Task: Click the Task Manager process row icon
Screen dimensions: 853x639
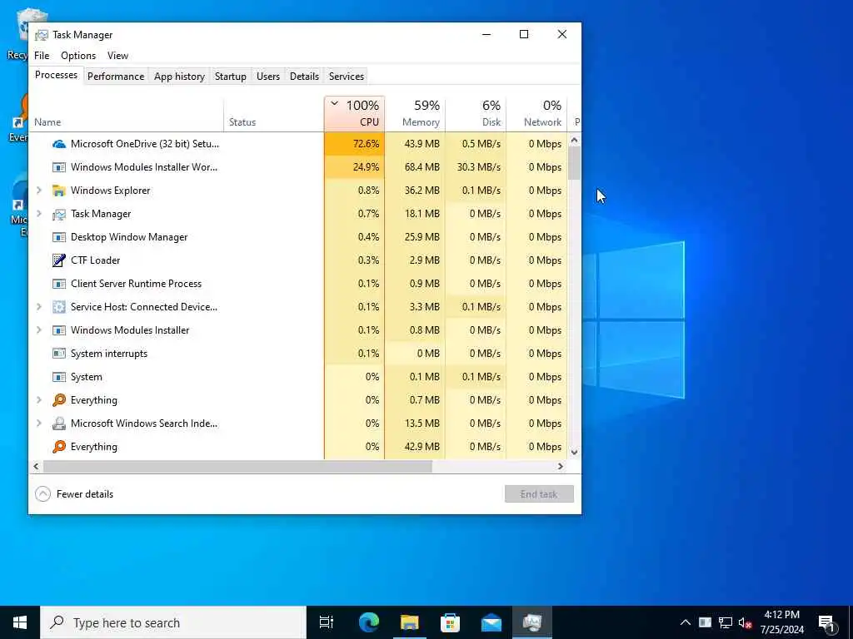Action: click(x=59, y=214)
